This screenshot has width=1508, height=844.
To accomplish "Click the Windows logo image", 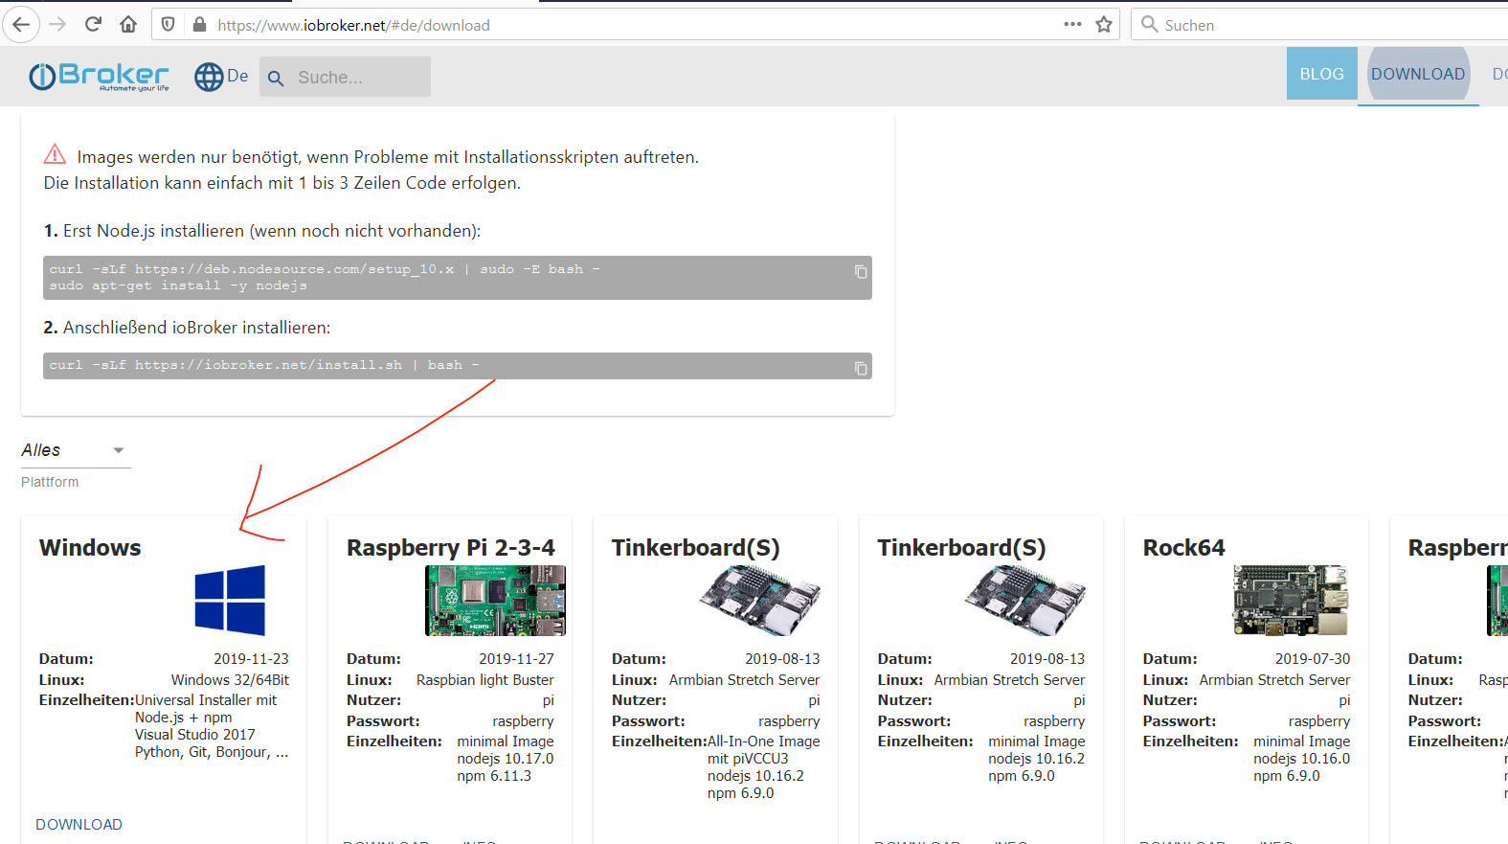I will (x=230, y=601).
